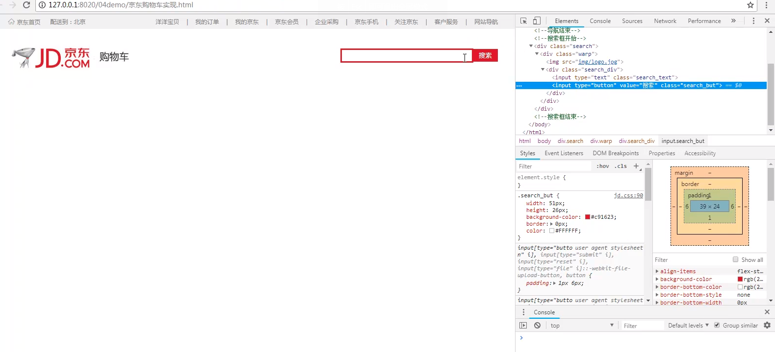Image resolution: width=775 pixels, height=352 pixels.
Task: Click the Styles filter input field
Action: pos(554,166)
